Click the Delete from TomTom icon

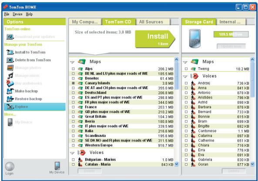pyautogui.click(x=10, y=60)
